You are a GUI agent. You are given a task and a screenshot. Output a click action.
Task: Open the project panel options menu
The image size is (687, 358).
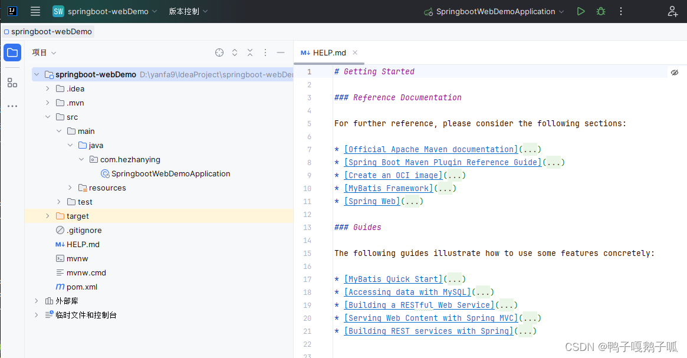point(265,52)
